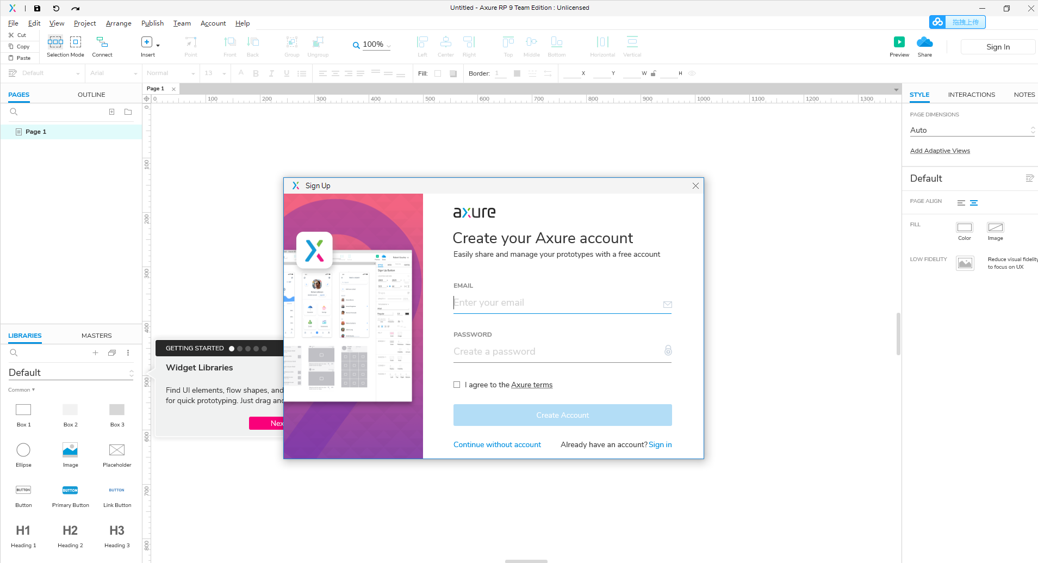Collapse the Common widgets section
This screenshot has height=563, width=1038.
click(x=21, y=389)
